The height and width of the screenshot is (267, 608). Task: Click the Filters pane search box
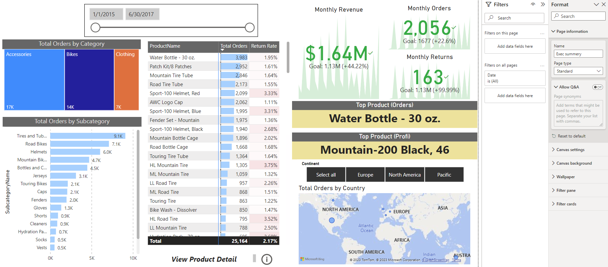point(514,18)
